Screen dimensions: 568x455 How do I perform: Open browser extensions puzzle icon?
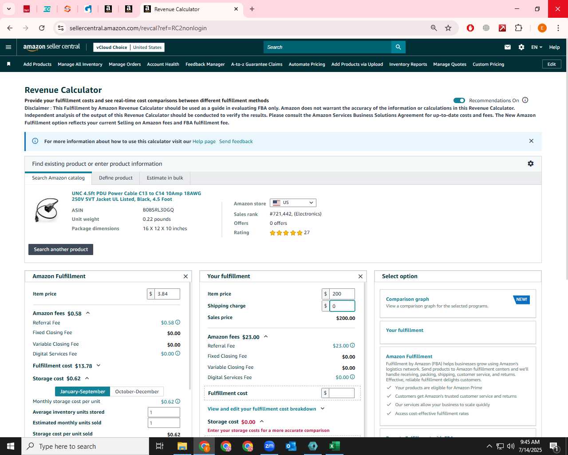tap(518, 28)
